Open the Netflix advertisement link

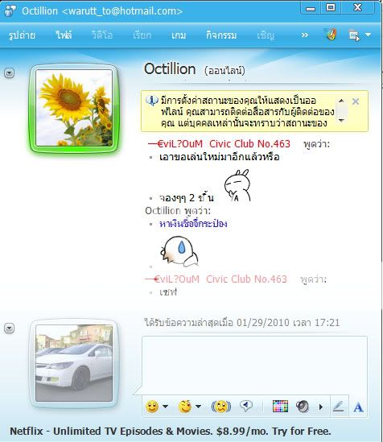171,432
